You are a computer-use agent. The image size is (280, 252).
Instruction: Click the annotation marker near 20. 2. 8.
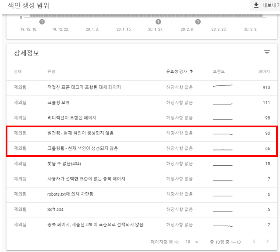198,22
